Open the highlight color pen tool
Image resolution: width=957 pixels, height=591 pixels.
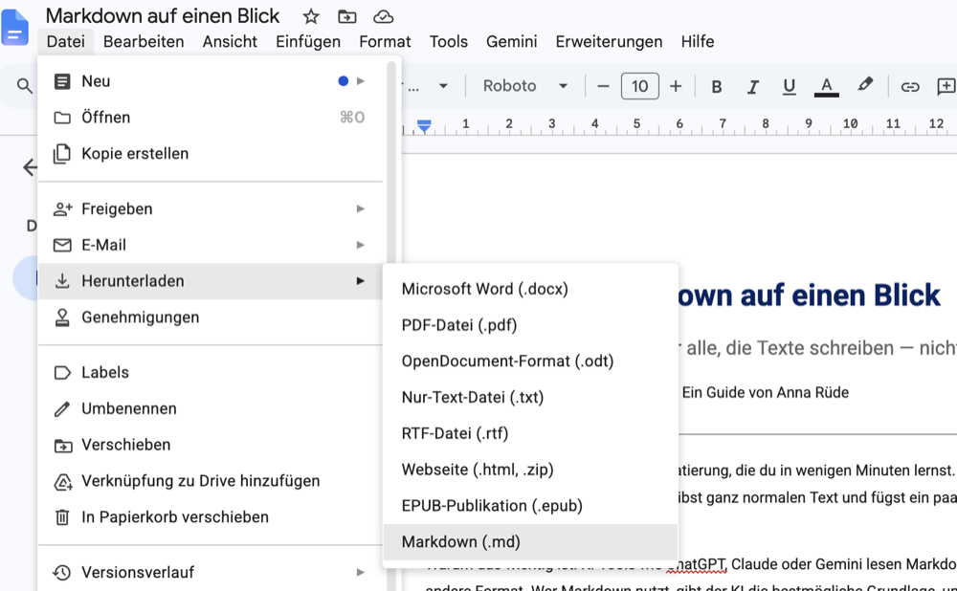click(x=865, y=85)
